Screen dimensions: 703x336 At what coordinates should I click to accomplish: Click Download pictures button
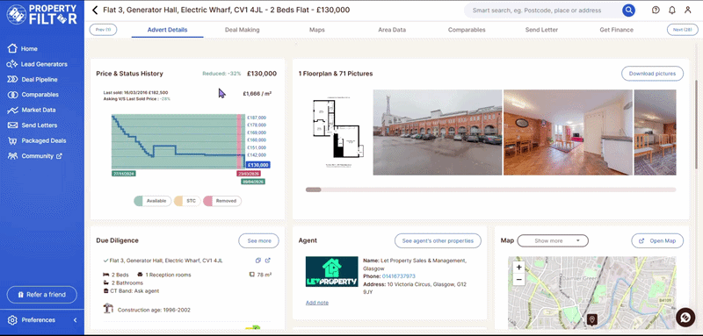pyautogui.click(x=652, y=74)
